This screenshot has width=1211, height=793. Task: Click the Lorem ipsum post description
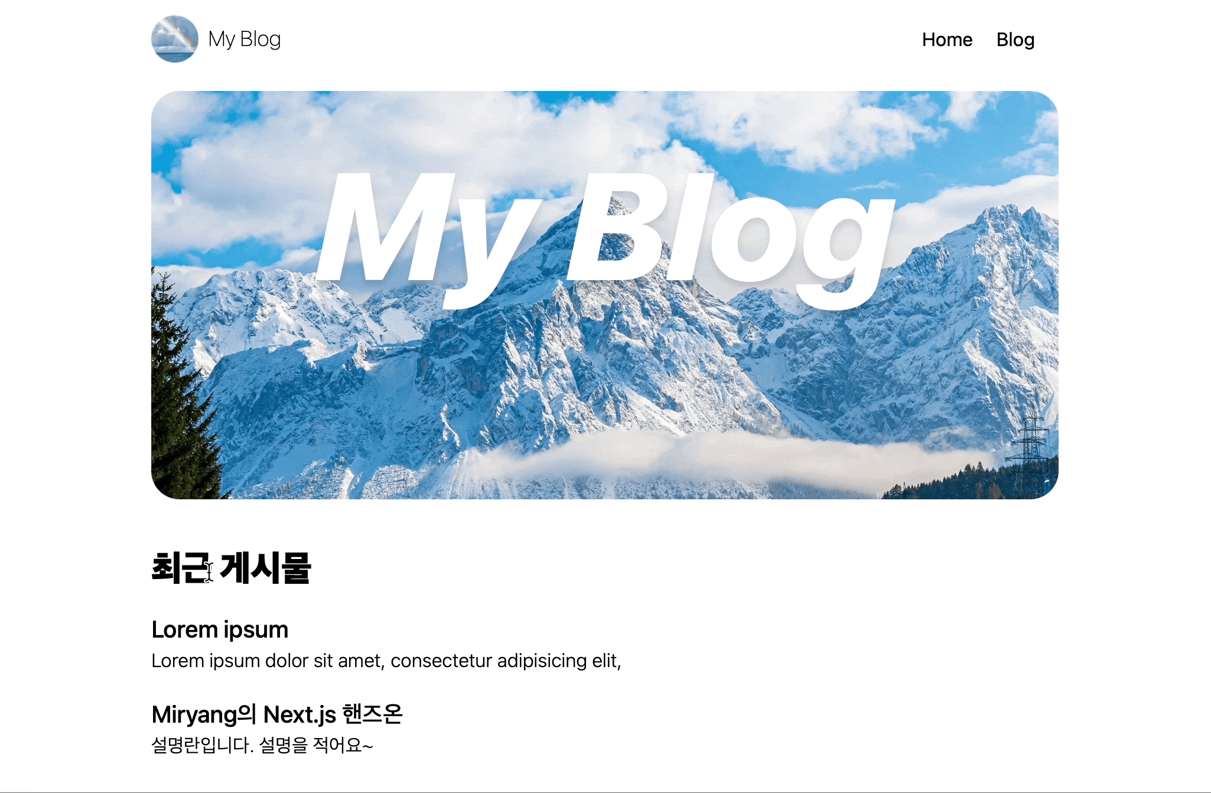(386, 660)
